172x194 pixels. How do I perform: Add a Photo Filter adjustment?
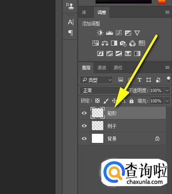(123, 43)
